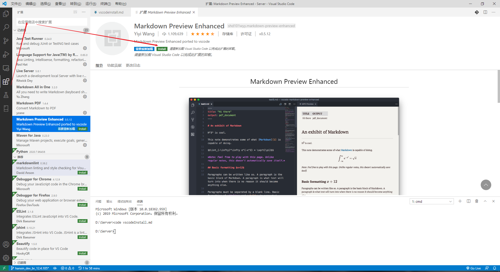Switch to the vscodeInstall.md editor tab
500x272 pixels.
click(111, 12)
